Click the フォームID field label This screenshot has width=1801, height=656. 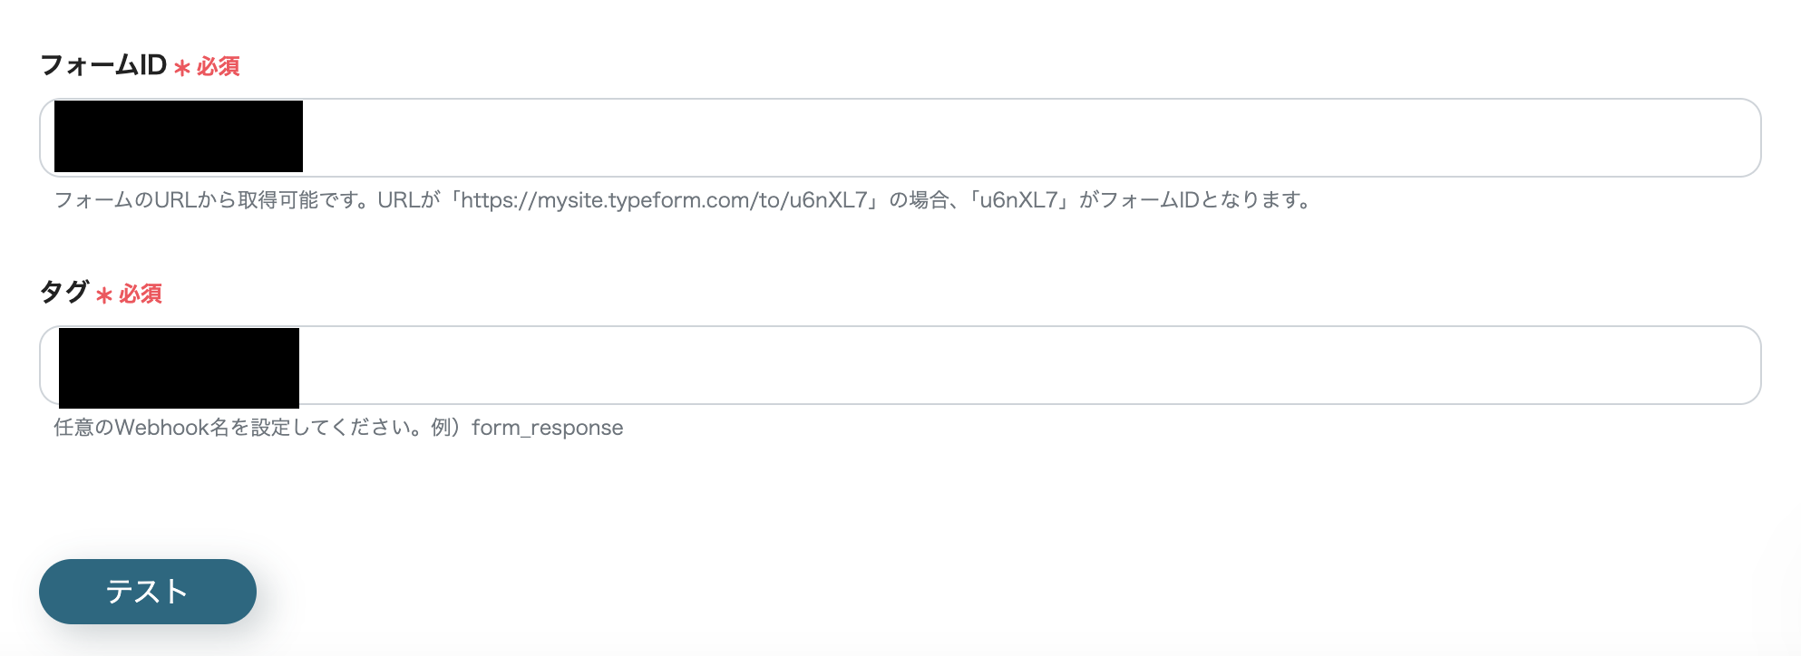102,64
